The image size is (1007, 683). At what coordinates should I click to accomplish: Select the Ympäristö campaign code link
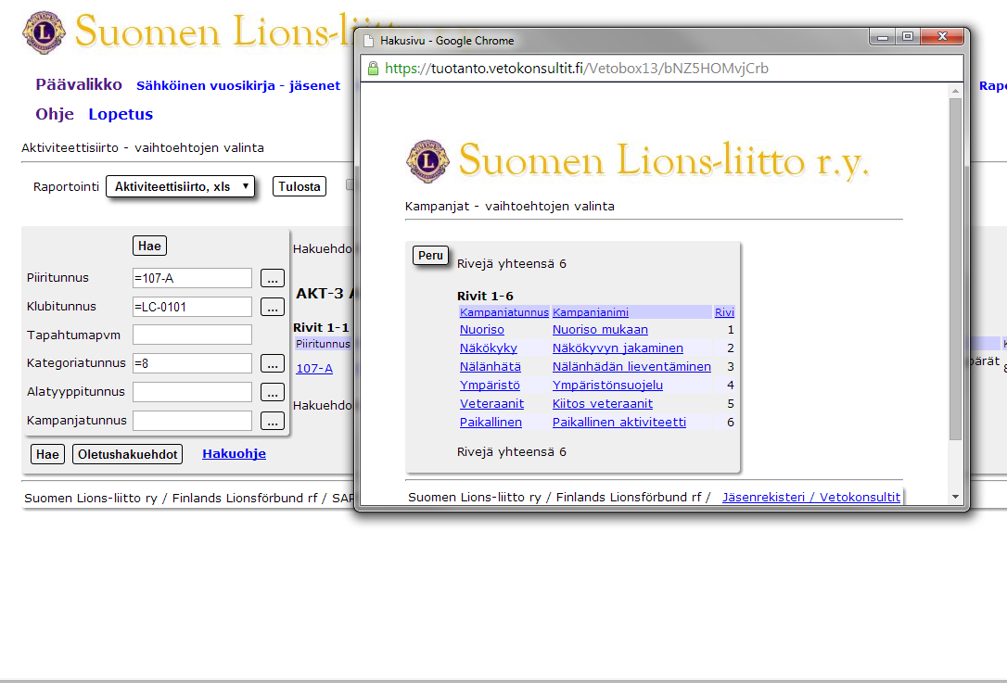point(490,386)
